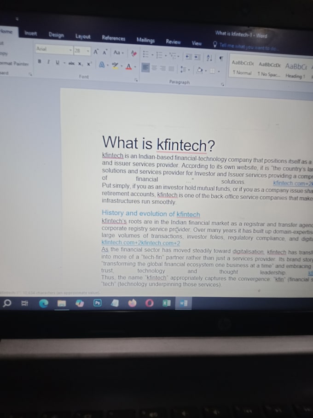Open the Layout tab

tap(83, 36)
